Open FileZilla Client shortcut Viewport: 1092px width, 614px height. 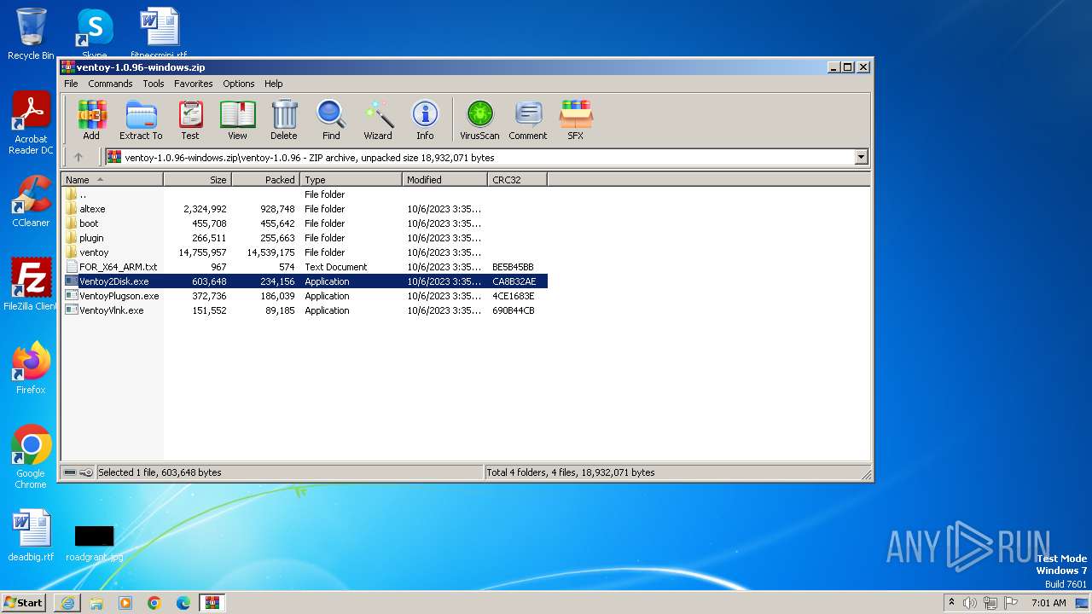tap(31, 285)
